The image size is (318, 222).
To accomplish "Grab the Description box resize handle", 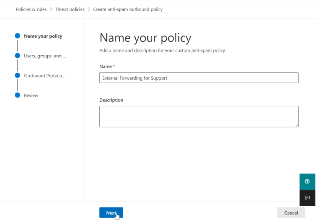I will (296, 125).
